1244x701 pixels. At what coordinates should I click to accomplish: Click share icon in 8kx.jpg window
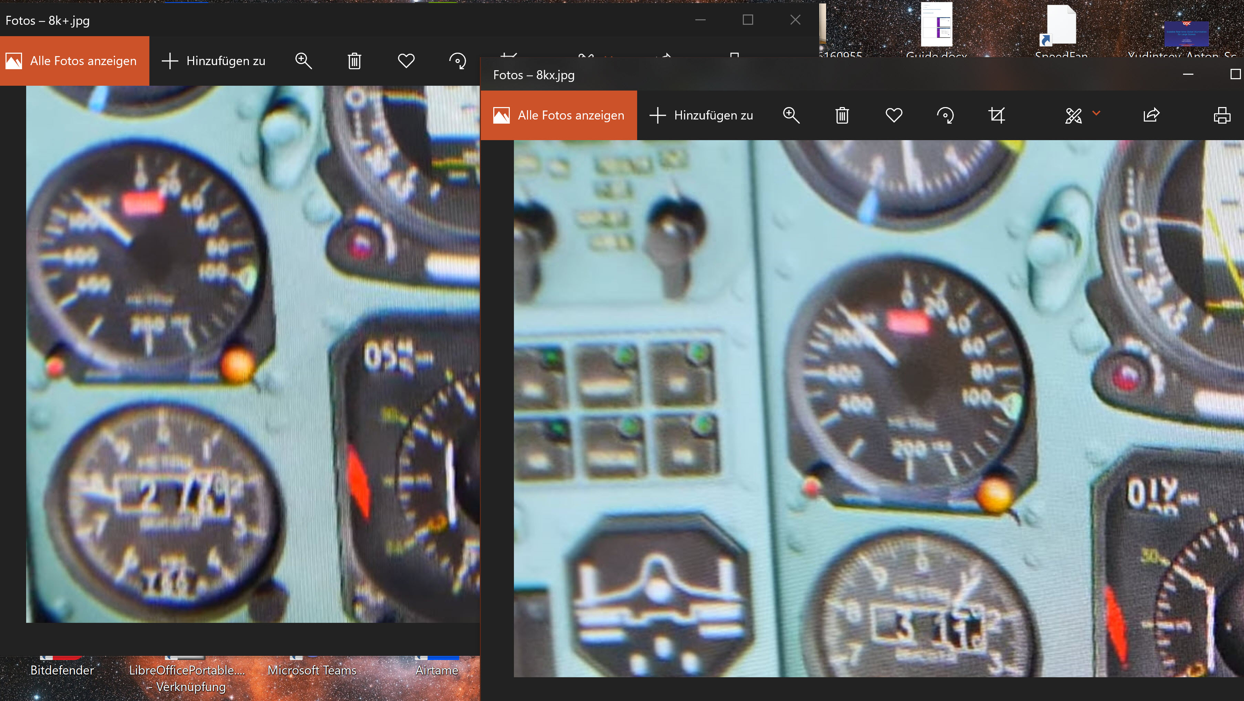tap(1151, 115)
